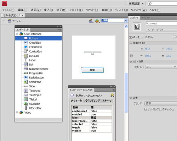Click the ComboBox component icon

(x=26, y=51)
